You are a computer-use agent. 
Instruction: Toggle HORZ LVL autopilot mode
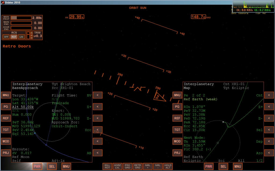coord(117,166)
